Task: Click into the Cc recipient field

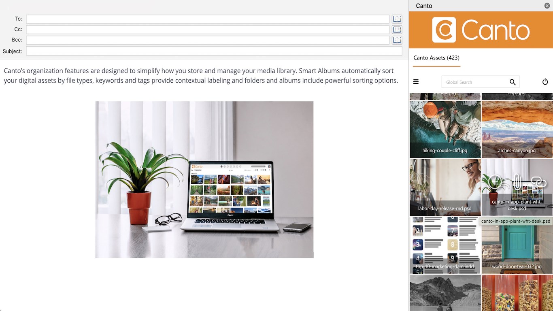Action: [x=208, y=30]
